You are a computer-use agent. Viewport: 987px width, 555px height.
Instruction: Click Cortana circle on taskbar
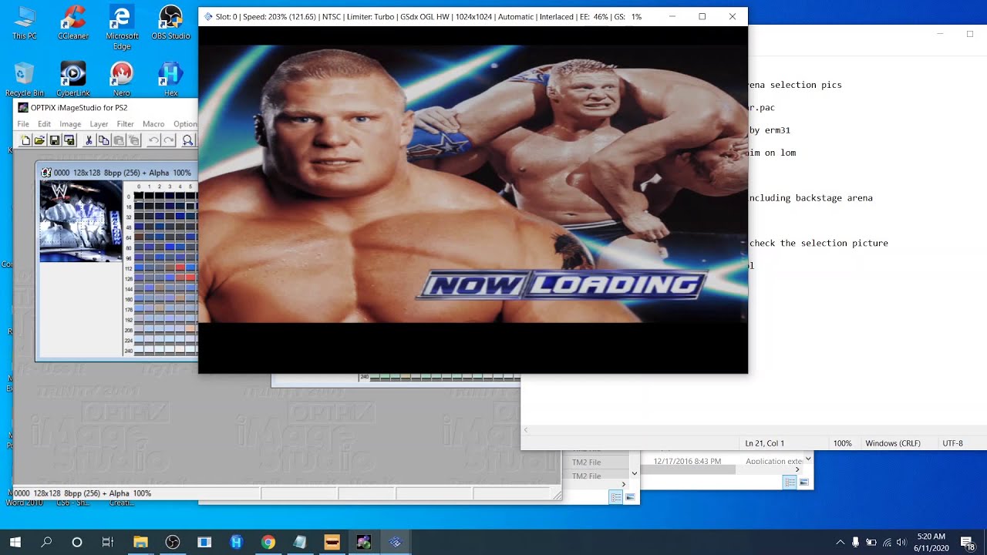click(x=77, y=542)
